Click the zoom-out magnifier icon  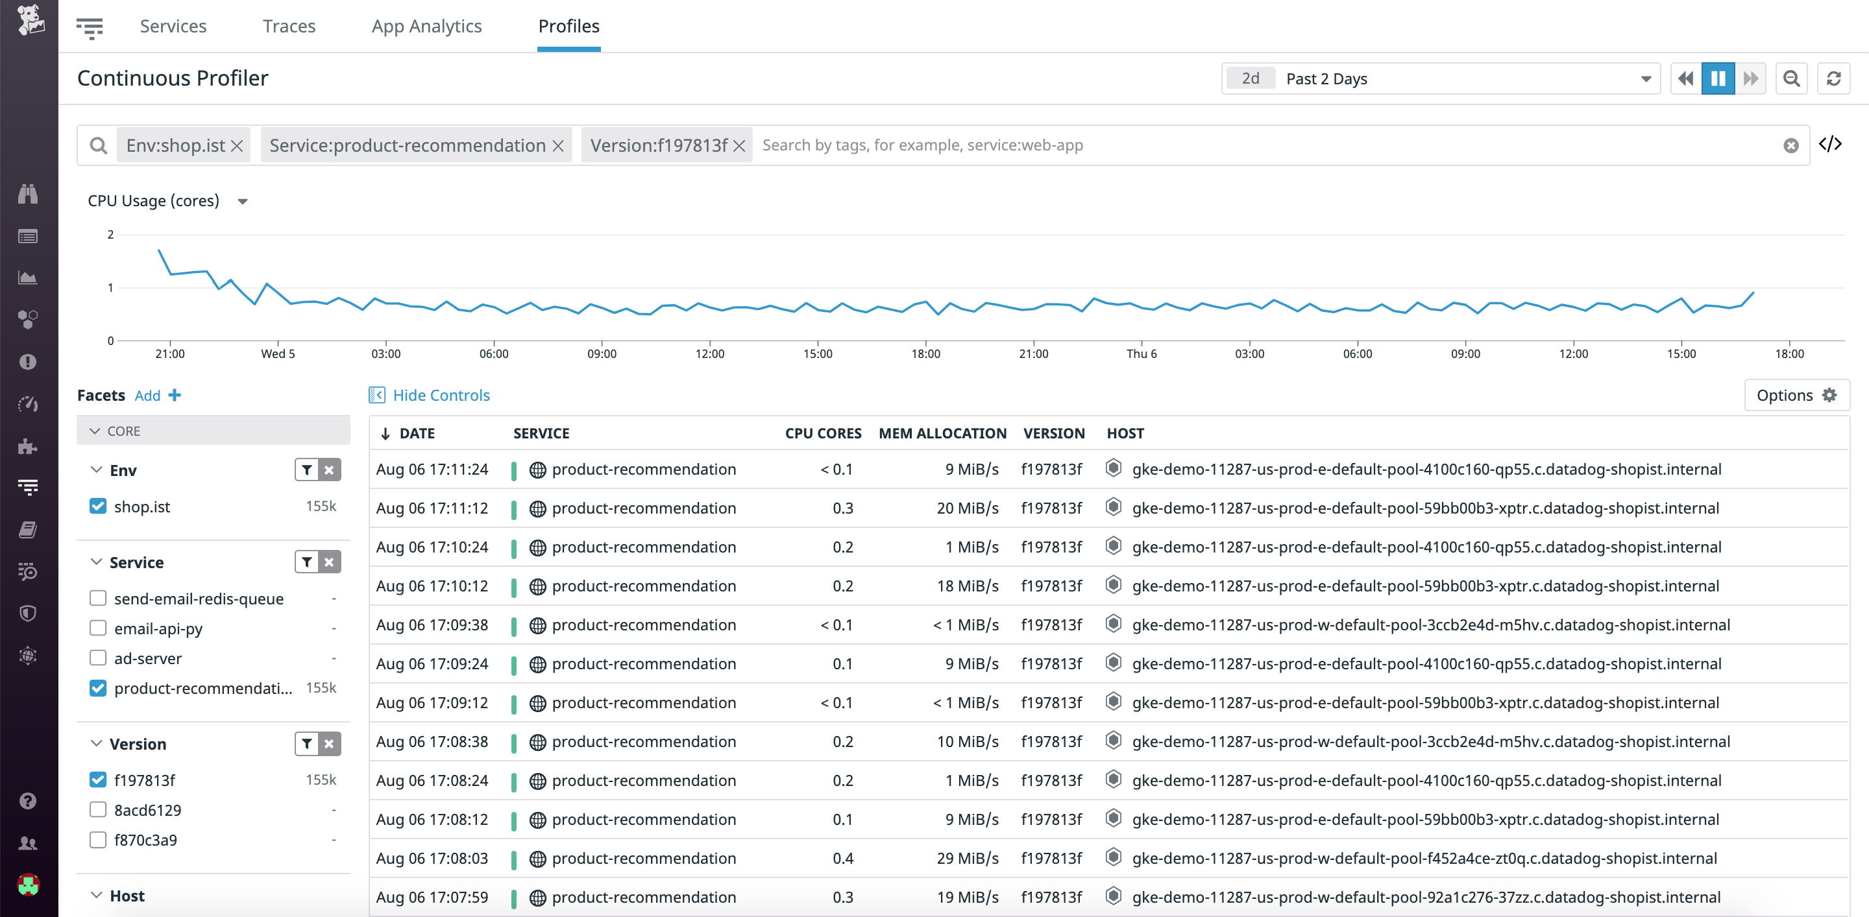coord(1791,78)
